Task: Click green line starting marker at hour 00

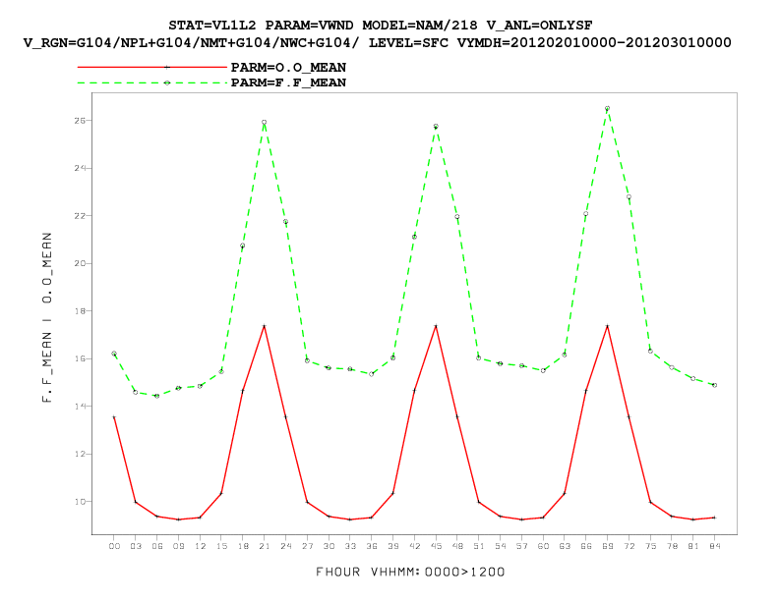Action: click(x=114, y=354)
